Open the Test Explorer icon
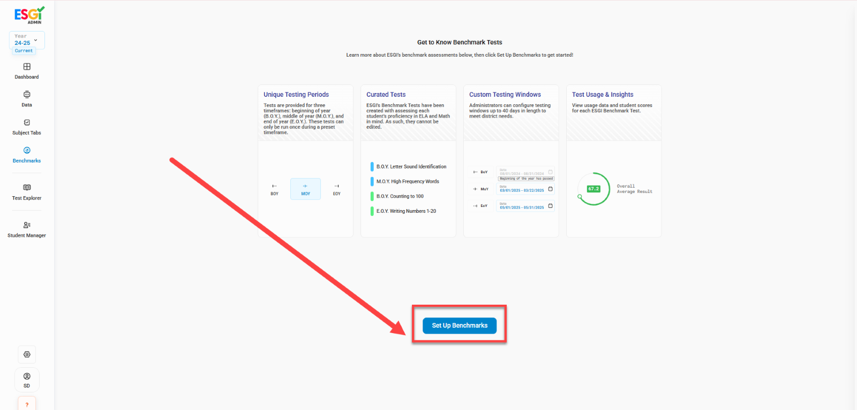The width and height of the screenshot is (857, 410). point(27,188)
